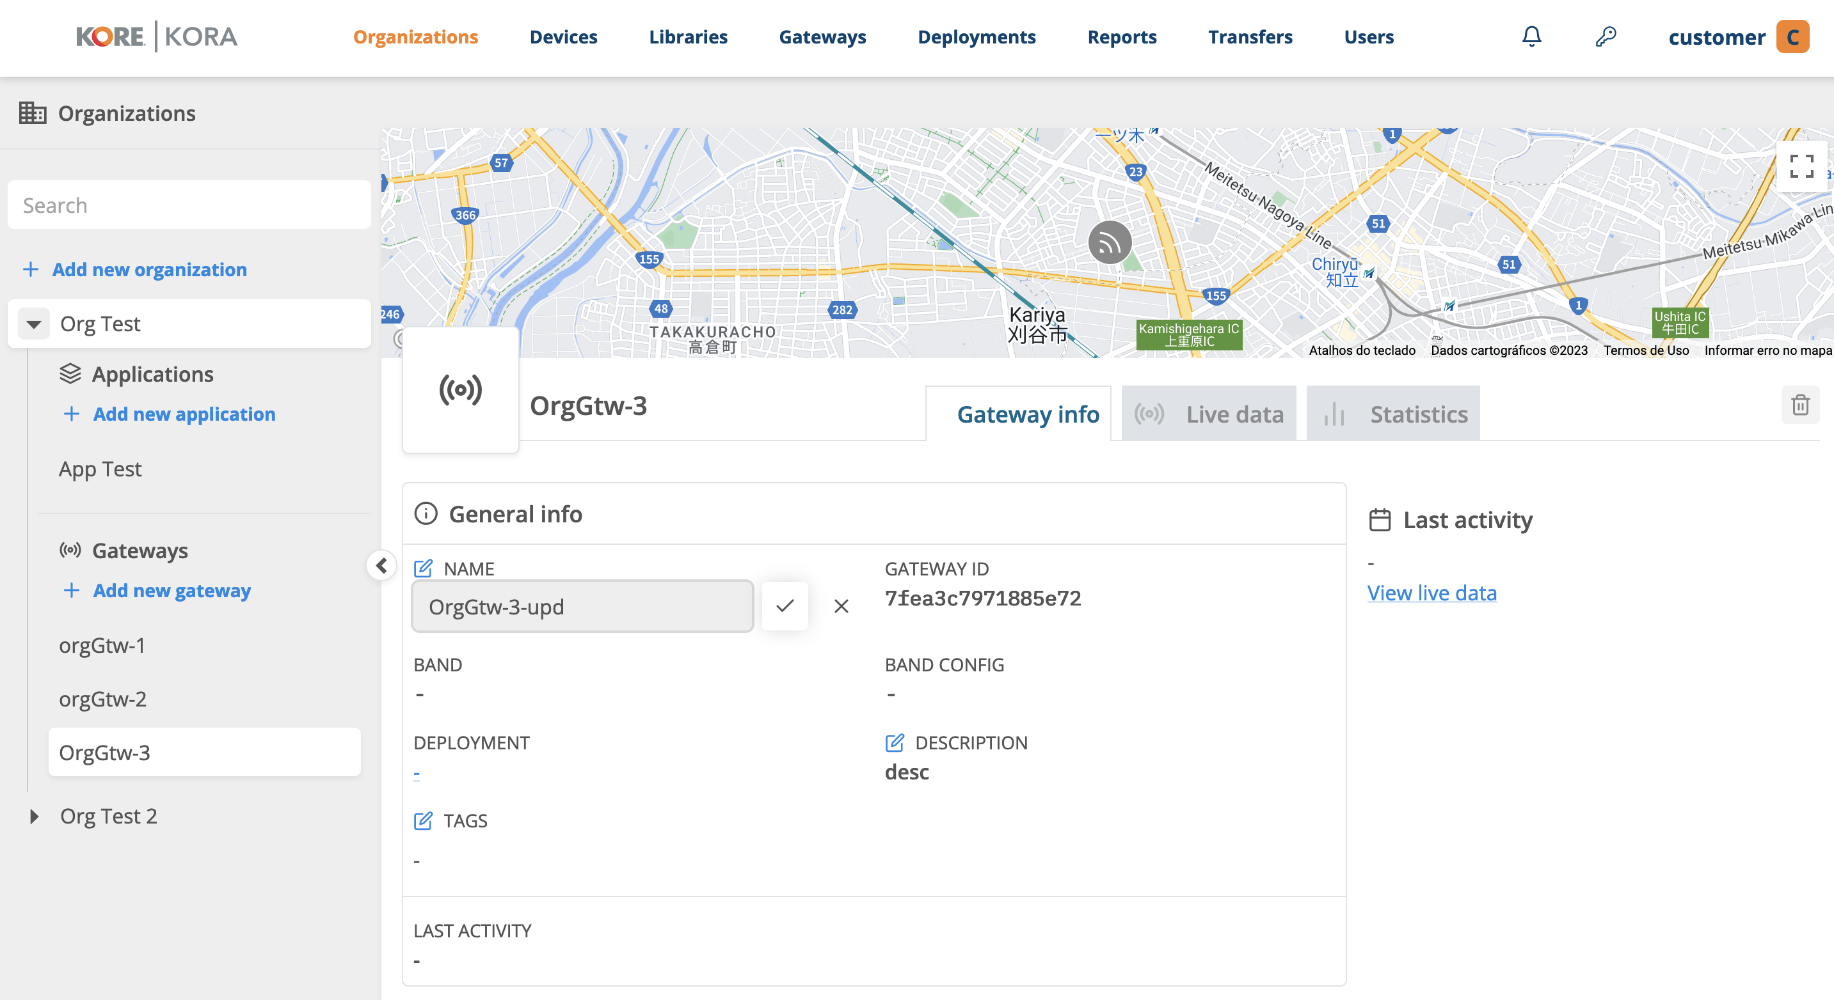This screenshot has width=1834, height=1000.
Task: Click the Organizations building icon
Action: [x=32, y=113]
